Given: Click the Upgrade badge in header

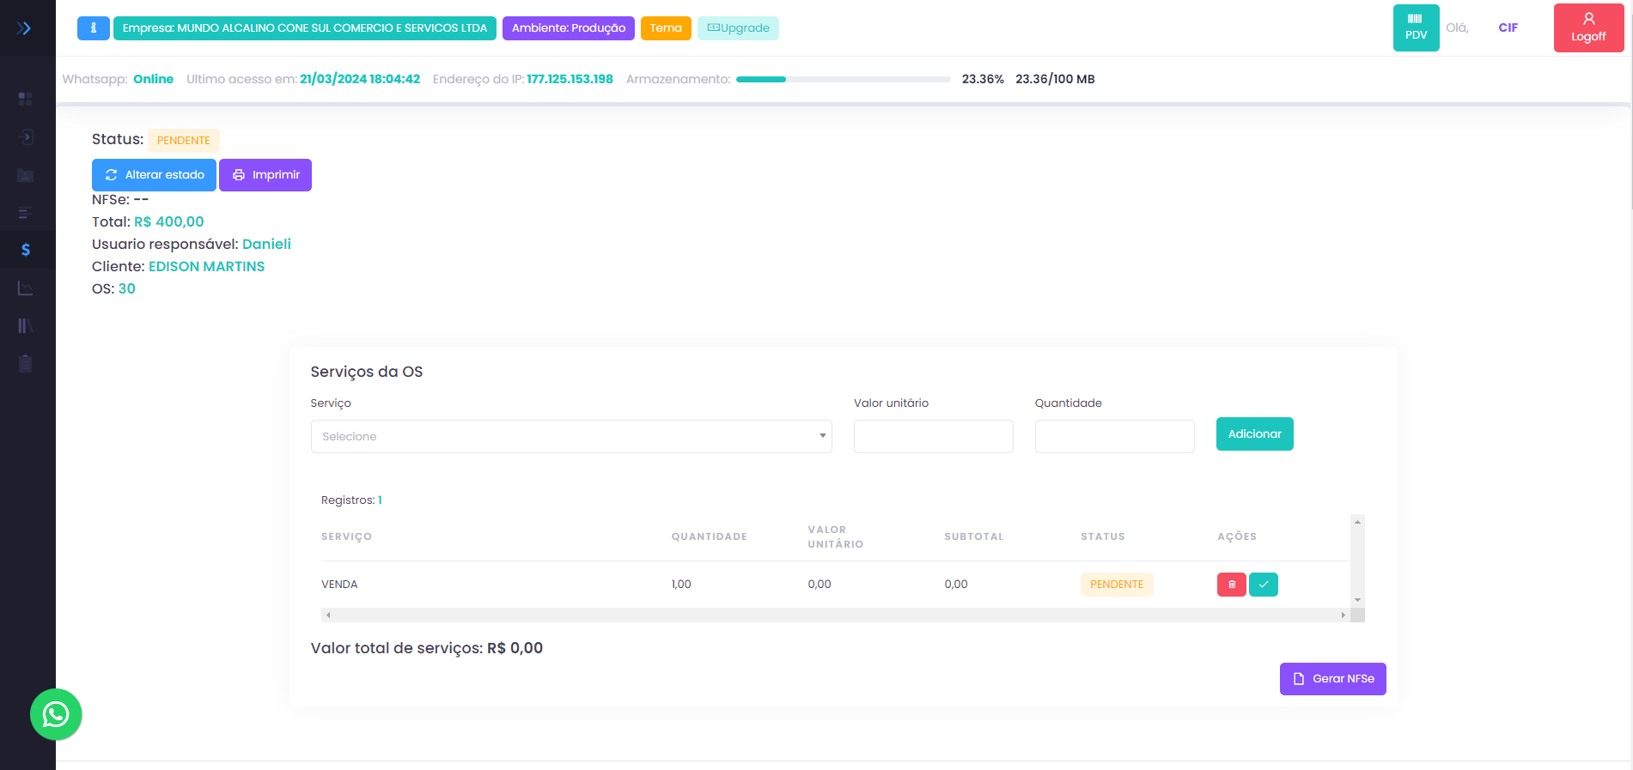Looking at the screenshot, I should [738, 28].
